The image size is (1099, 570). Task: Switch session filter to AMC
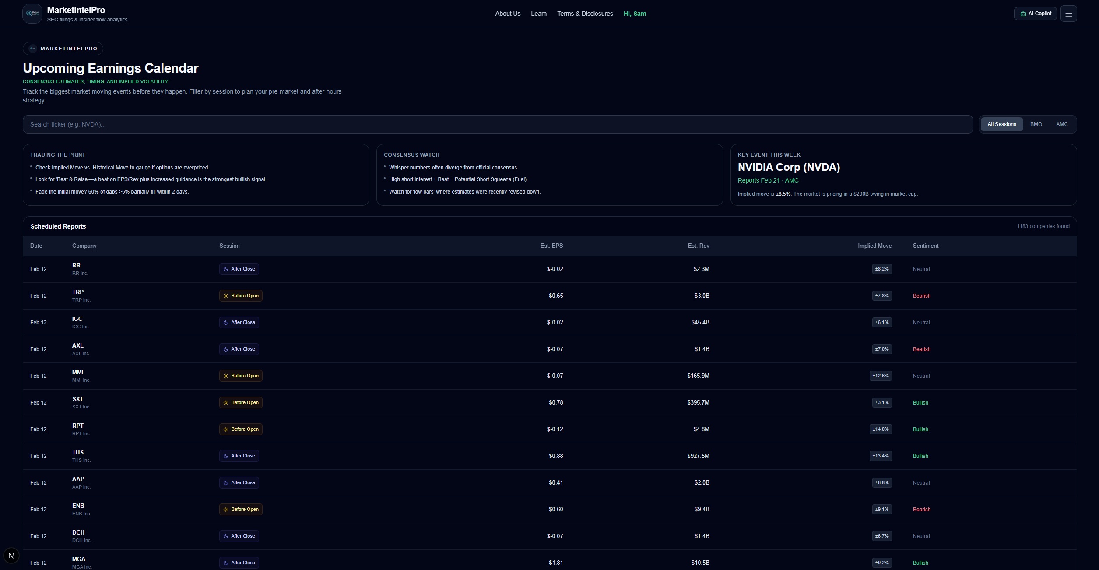(x=1062, y=124)
